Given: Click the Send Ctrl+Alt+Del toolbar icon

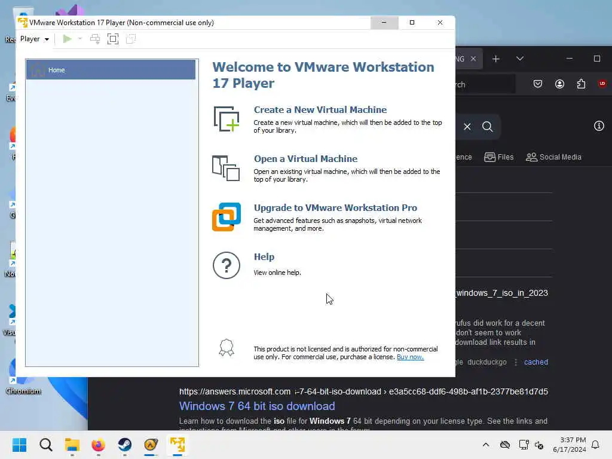Looking at the screenshot, I should coord(95,39).
